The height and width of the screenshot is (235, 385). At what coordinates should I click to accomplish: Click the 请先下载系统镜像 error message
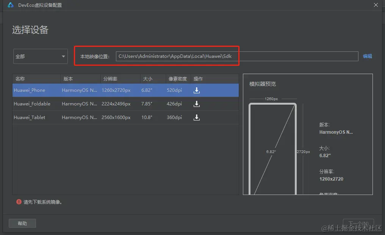pyautogui.click(x=43, y=202)
